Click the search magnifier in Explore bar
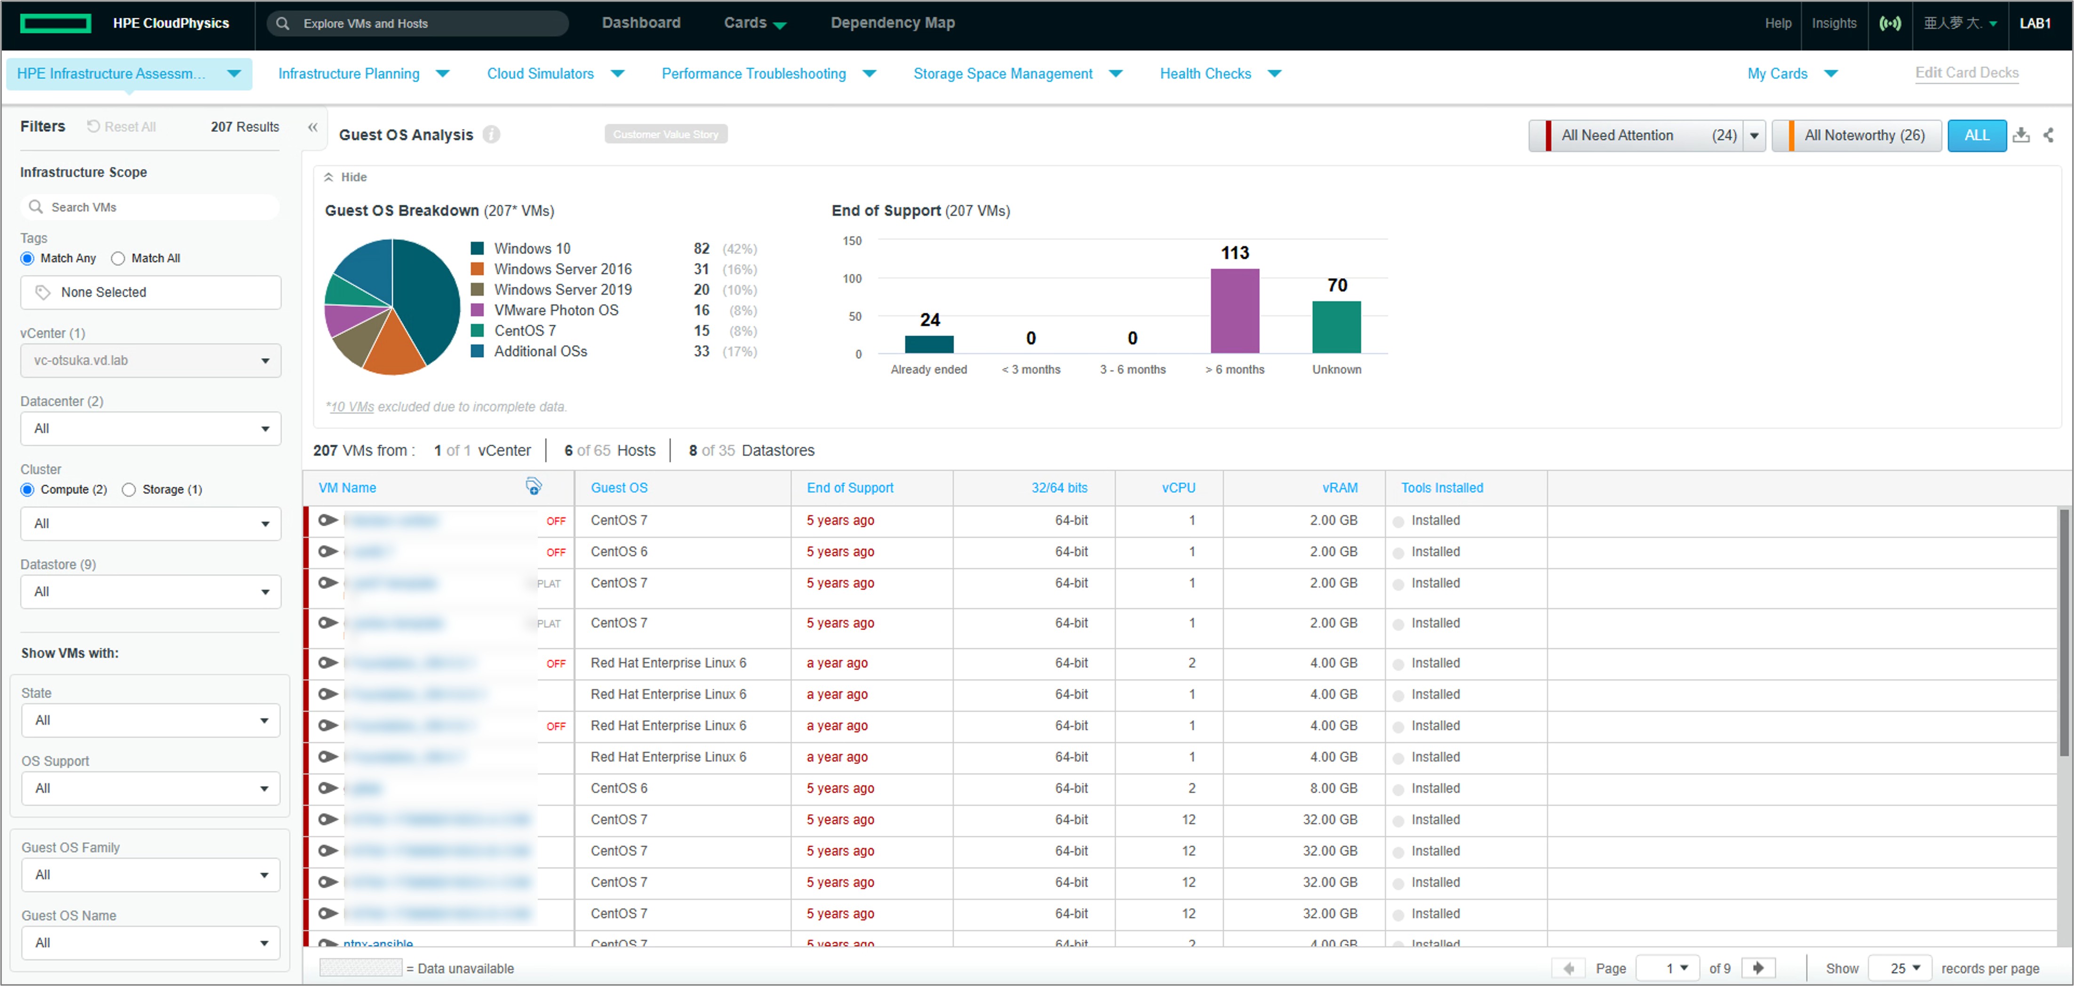Viewport: 2074px width, 986px height. 283,24
